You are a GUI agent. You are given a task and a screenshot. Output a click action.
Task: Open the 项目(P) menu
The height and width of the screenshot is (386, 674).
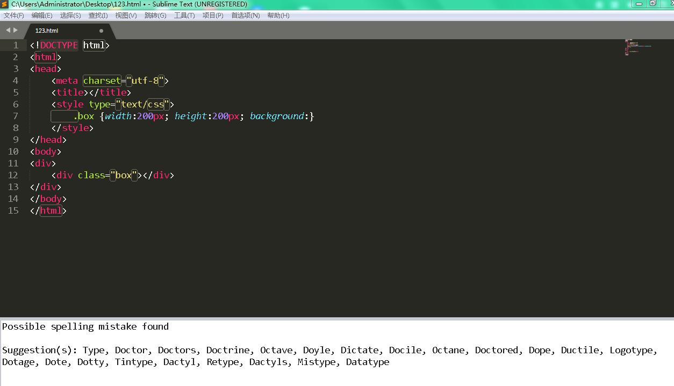[x=213, y=16]
